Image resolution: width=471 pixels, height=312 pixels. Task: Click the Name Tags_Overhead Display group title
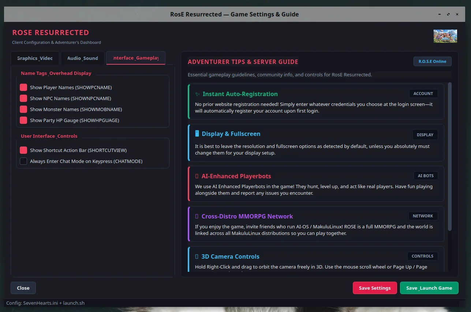[x=56, y=73]
